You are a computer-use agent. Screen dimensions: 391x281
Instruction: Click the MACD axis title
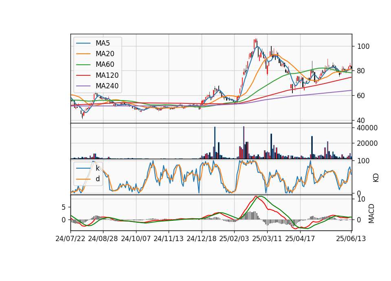[371, 213]
